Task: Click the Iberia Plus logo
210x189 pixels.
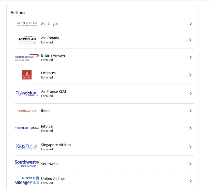Action: click(x=27, y=111)
